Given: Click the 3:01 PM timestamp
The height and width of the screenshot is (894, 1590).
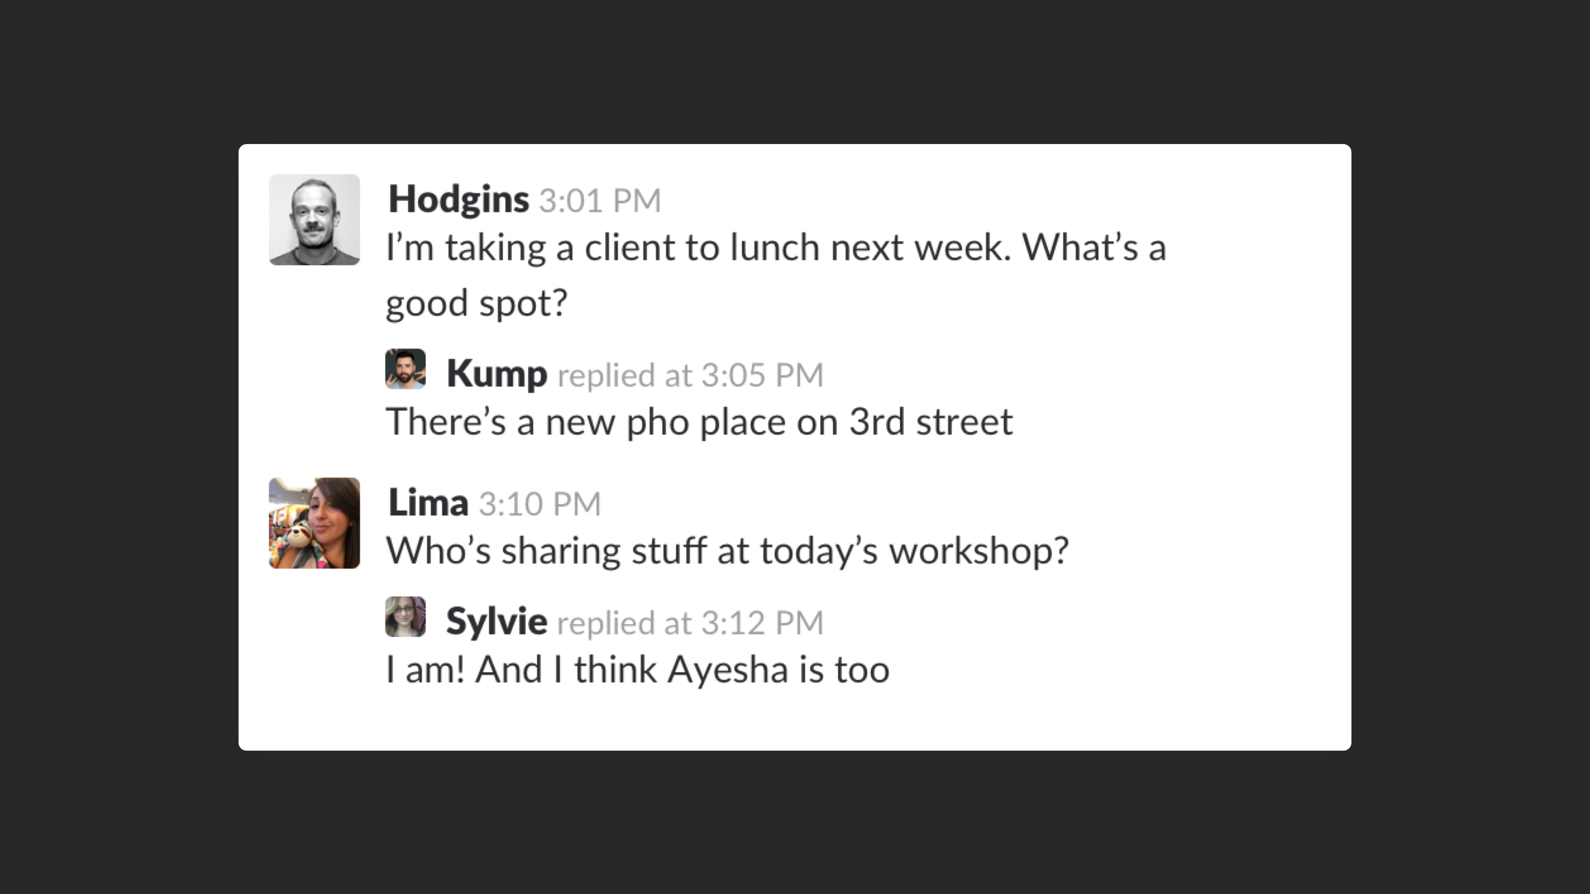Looking at the screenshot, I should 600,201.
